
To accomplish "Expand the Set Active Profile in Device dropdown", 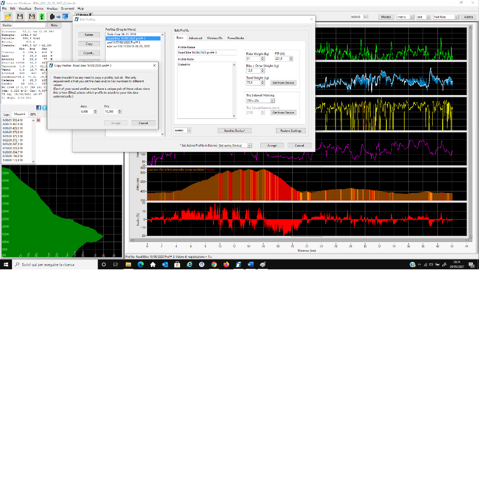I will [249, 145].
